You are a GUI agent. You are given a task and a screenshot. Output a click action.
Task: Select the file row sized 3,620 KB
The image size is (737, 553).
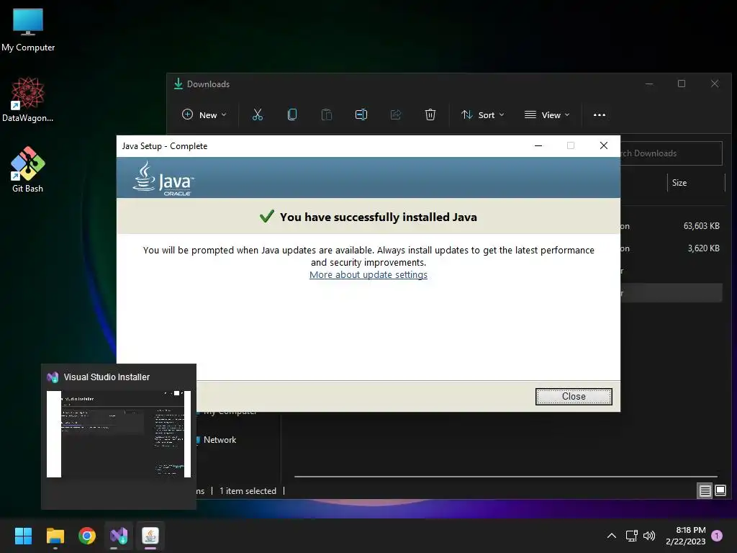coord(672,248)
